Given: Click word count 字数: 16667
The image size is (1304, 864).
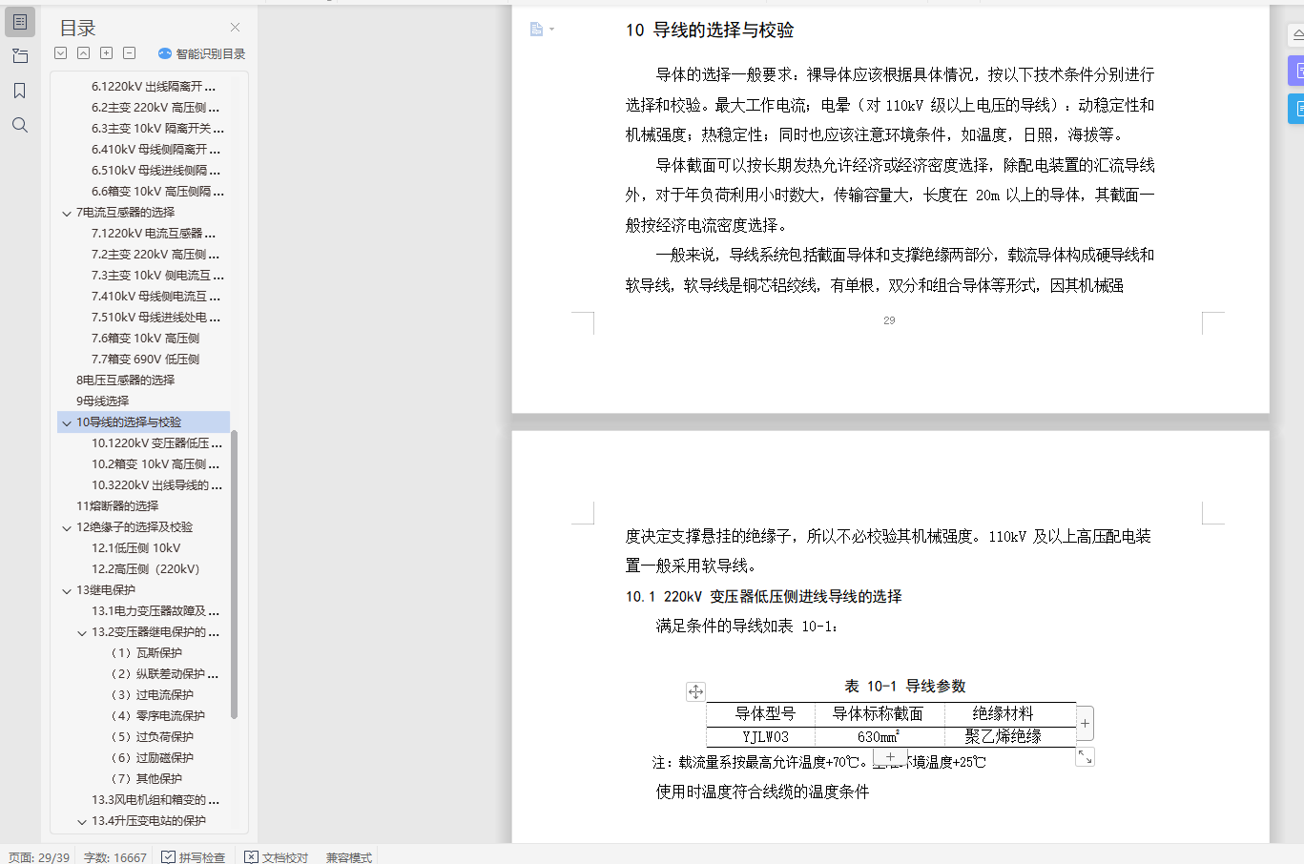Looking at the screenshot, I should [x=115, y=857].
